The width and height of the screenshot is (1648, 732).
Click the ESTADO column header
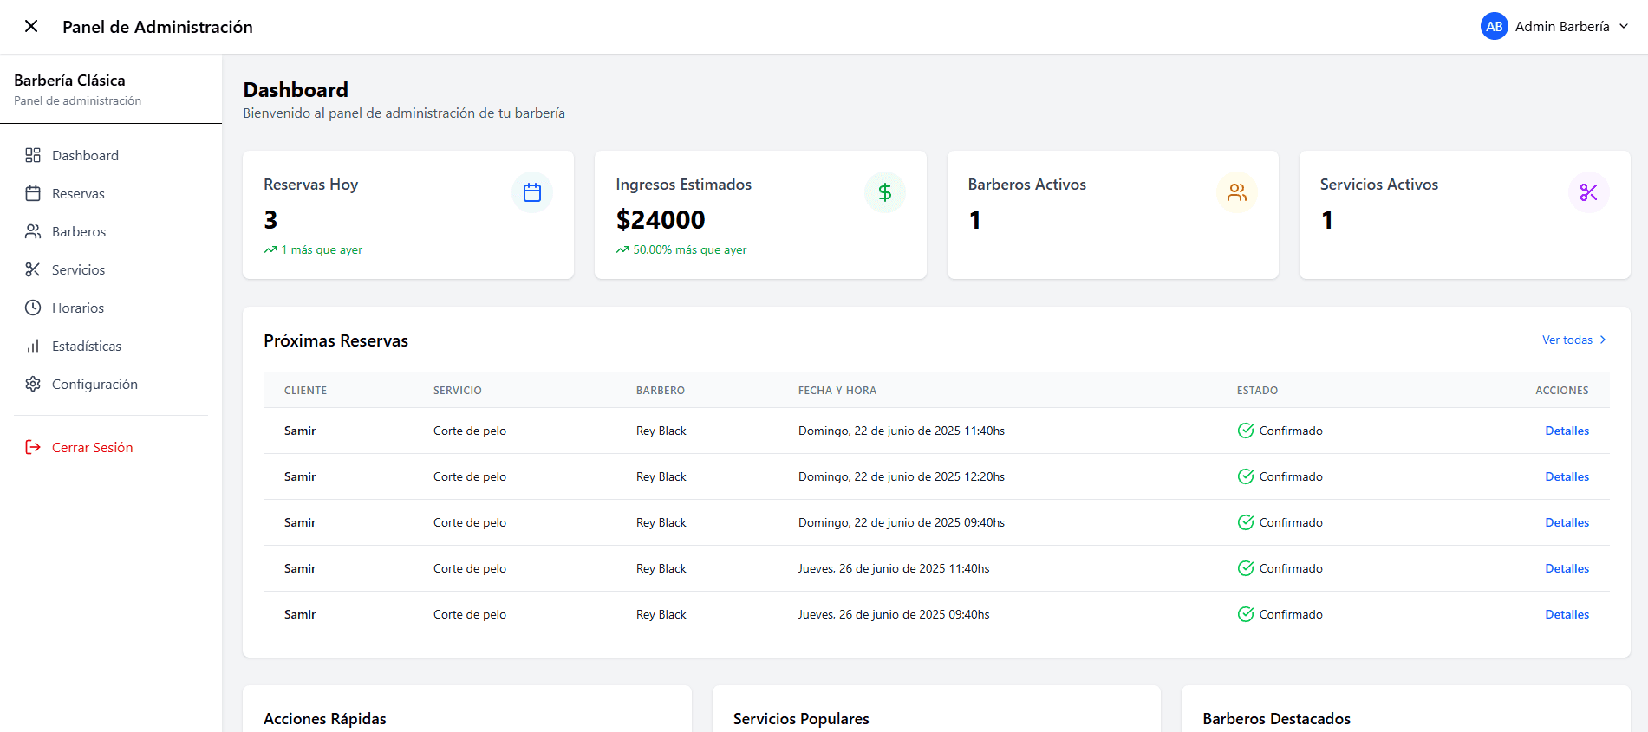(x=1257, y=391)
